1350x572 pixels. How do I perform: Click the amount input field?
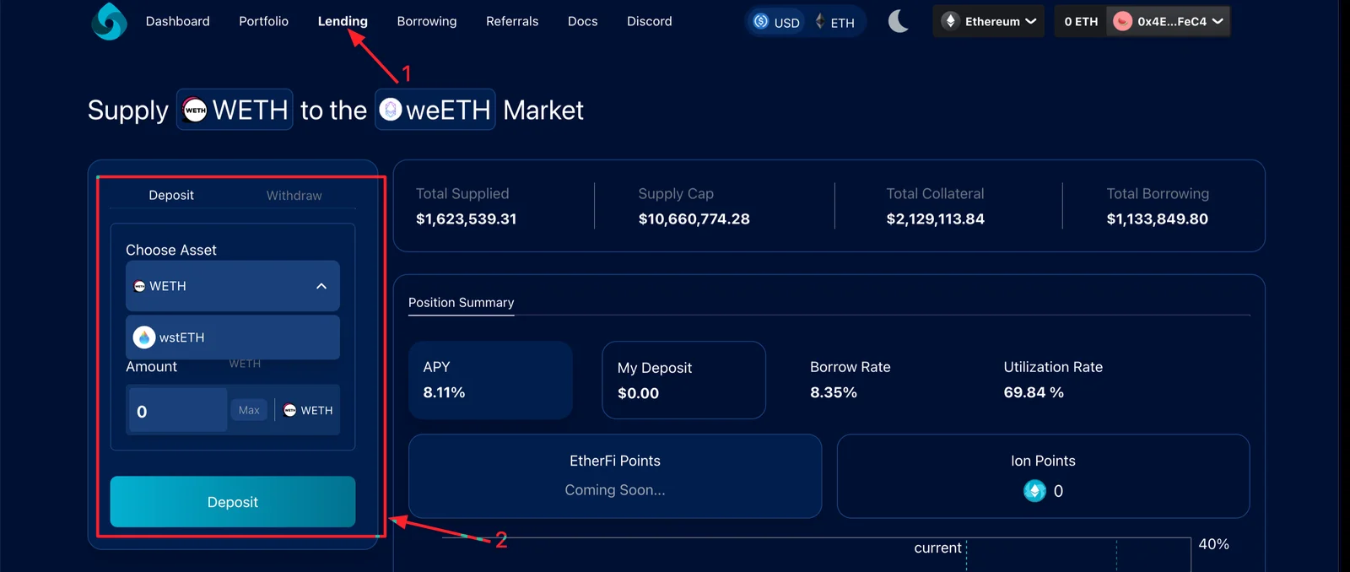click(x=177, y=410)
